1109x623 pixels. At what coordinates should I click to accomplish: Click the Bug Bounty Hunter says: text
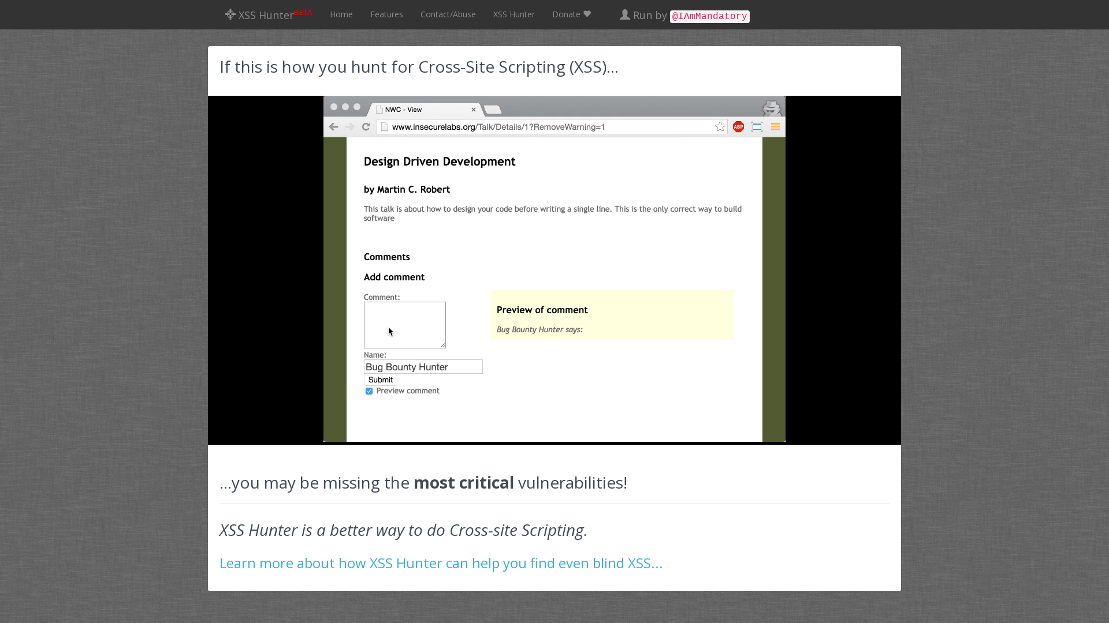[x=539, y=329]
